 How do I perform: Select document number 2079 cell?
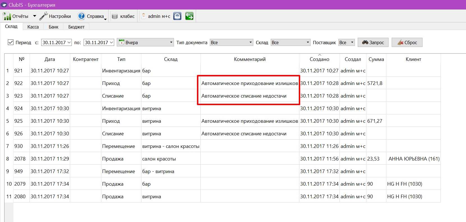click(21, 184)
